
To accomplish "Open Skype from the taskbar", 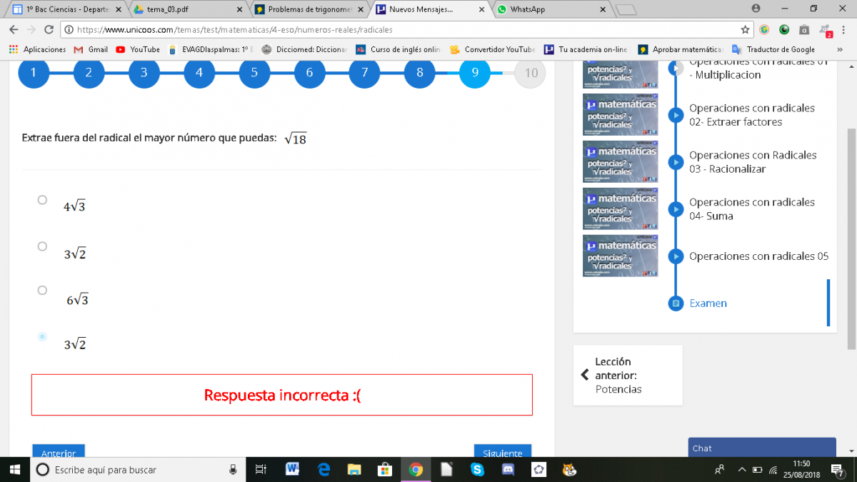I will 477,469.
